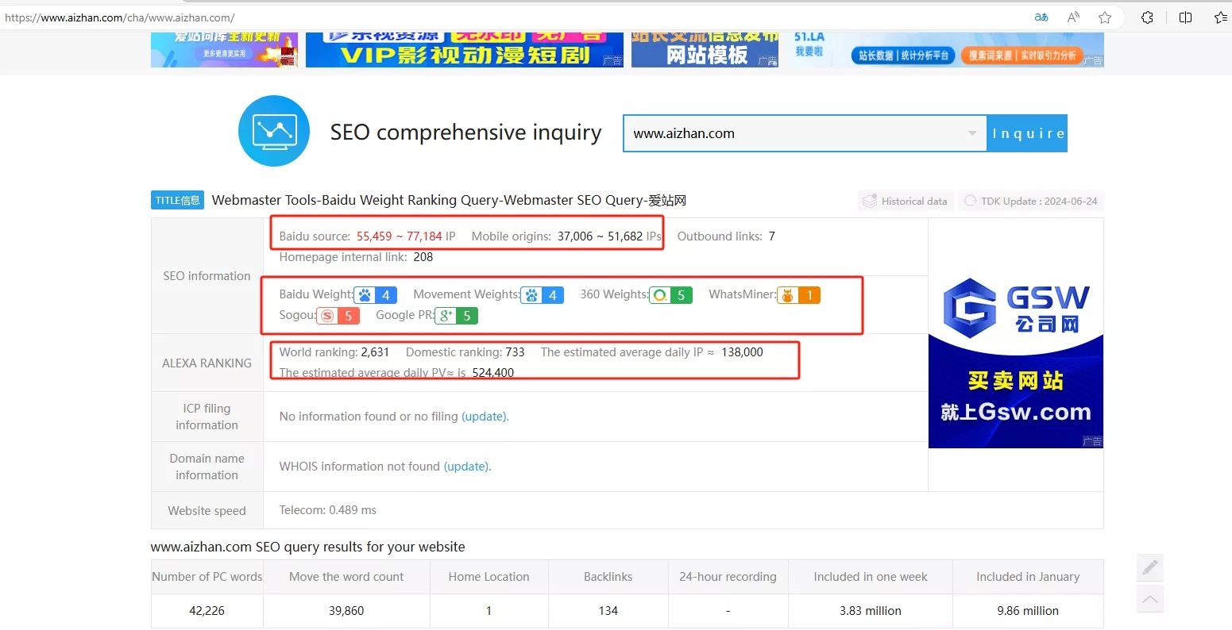Click World ranking value 2,631
1232x630 pixels.
375,352
